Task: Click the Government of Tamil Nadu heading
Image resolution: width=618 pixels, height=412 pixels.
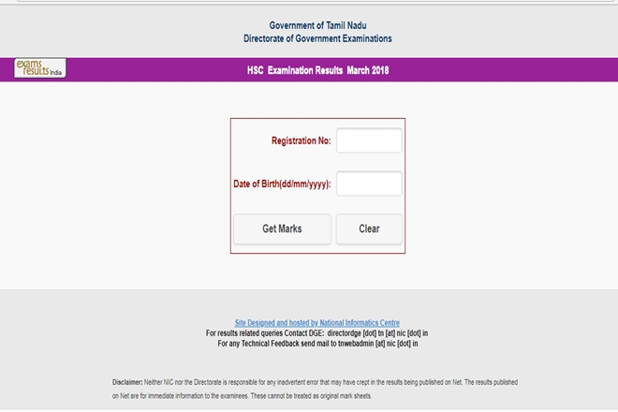Action: 316,25
